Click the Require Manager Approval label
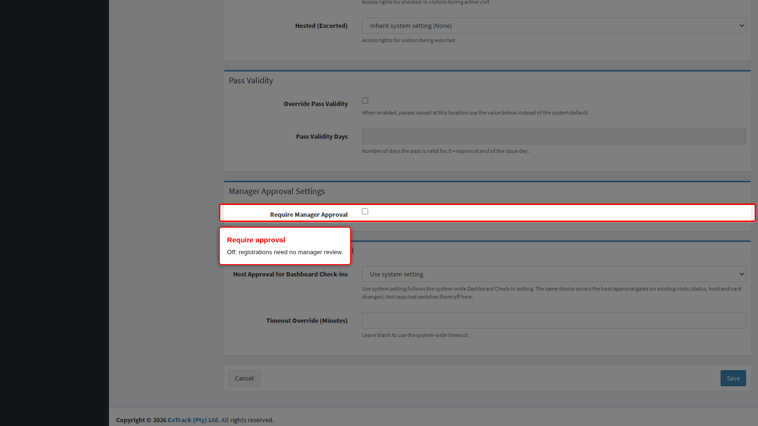Viewport: 758px width, 426px height. pos(309,214)
